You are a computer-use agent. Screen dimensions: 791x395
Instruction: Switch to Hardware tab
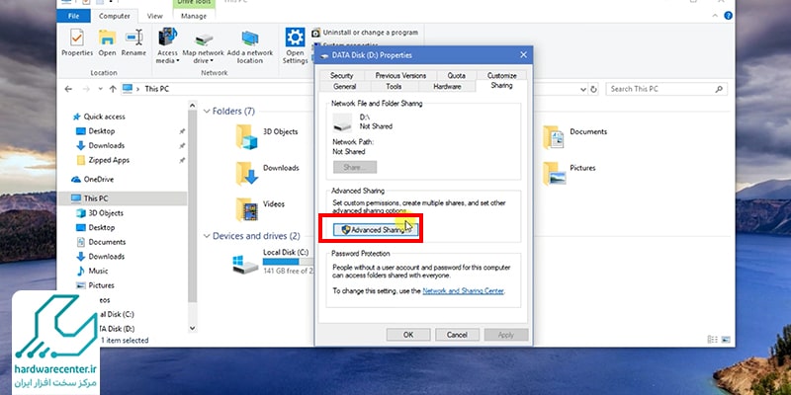(447, 87)
